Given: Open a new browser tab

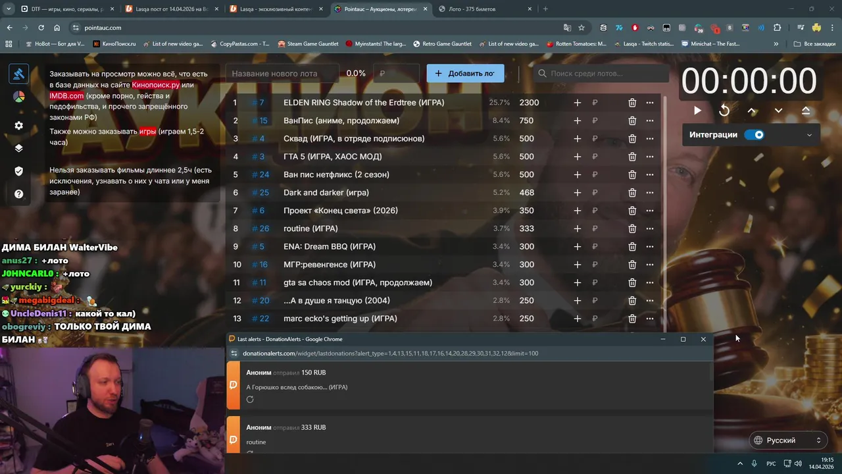Looking at the screenshot, I should 545,9.
